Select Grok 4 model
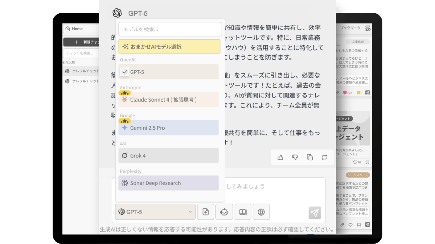 tap(169, 155)
